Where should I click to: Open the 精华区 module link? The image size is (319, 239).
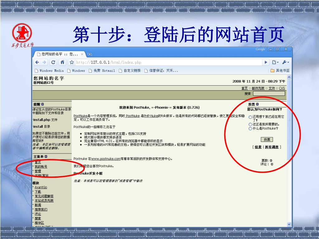[39, 223]
